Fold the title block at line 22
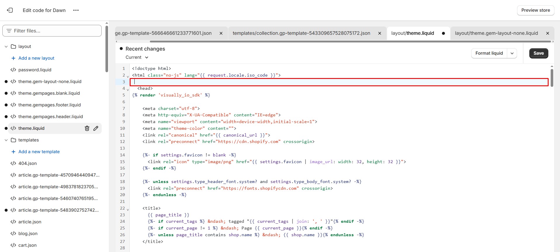This screenshot has height=252, width=560. pyautogui.click(x=128, y=209)
